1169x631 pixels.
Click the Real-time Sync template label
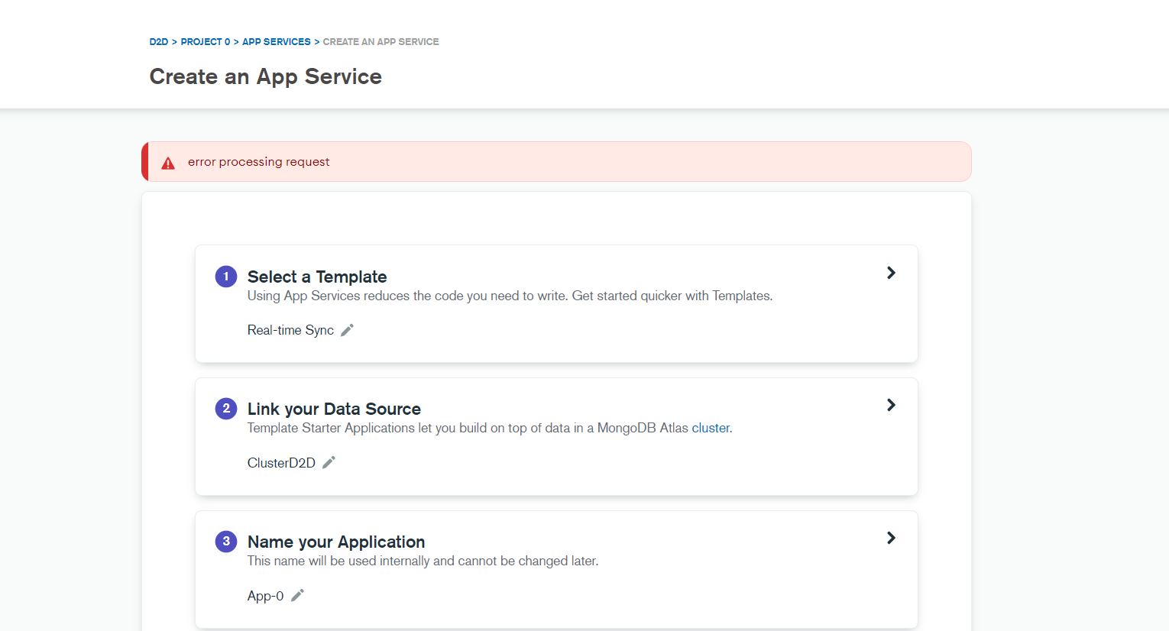pos(290,330)
